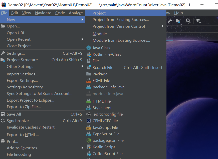Click the package.json File icon
The image size is (218, 159).
89,141
